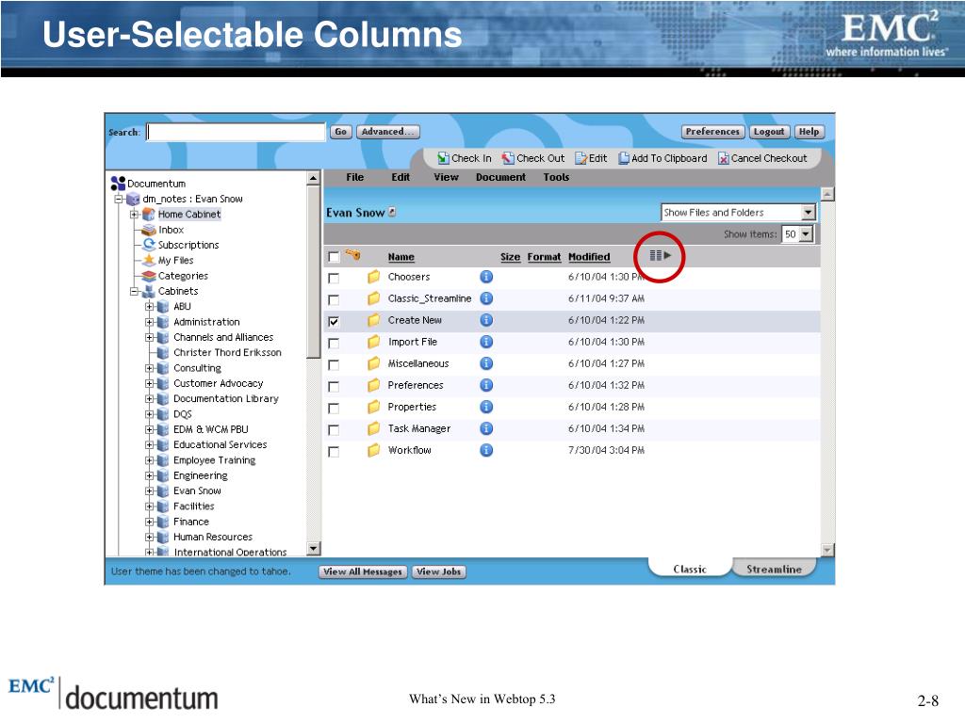Click the Advanced... search button
Screen dimensions: 965x723
click(387, 132)
